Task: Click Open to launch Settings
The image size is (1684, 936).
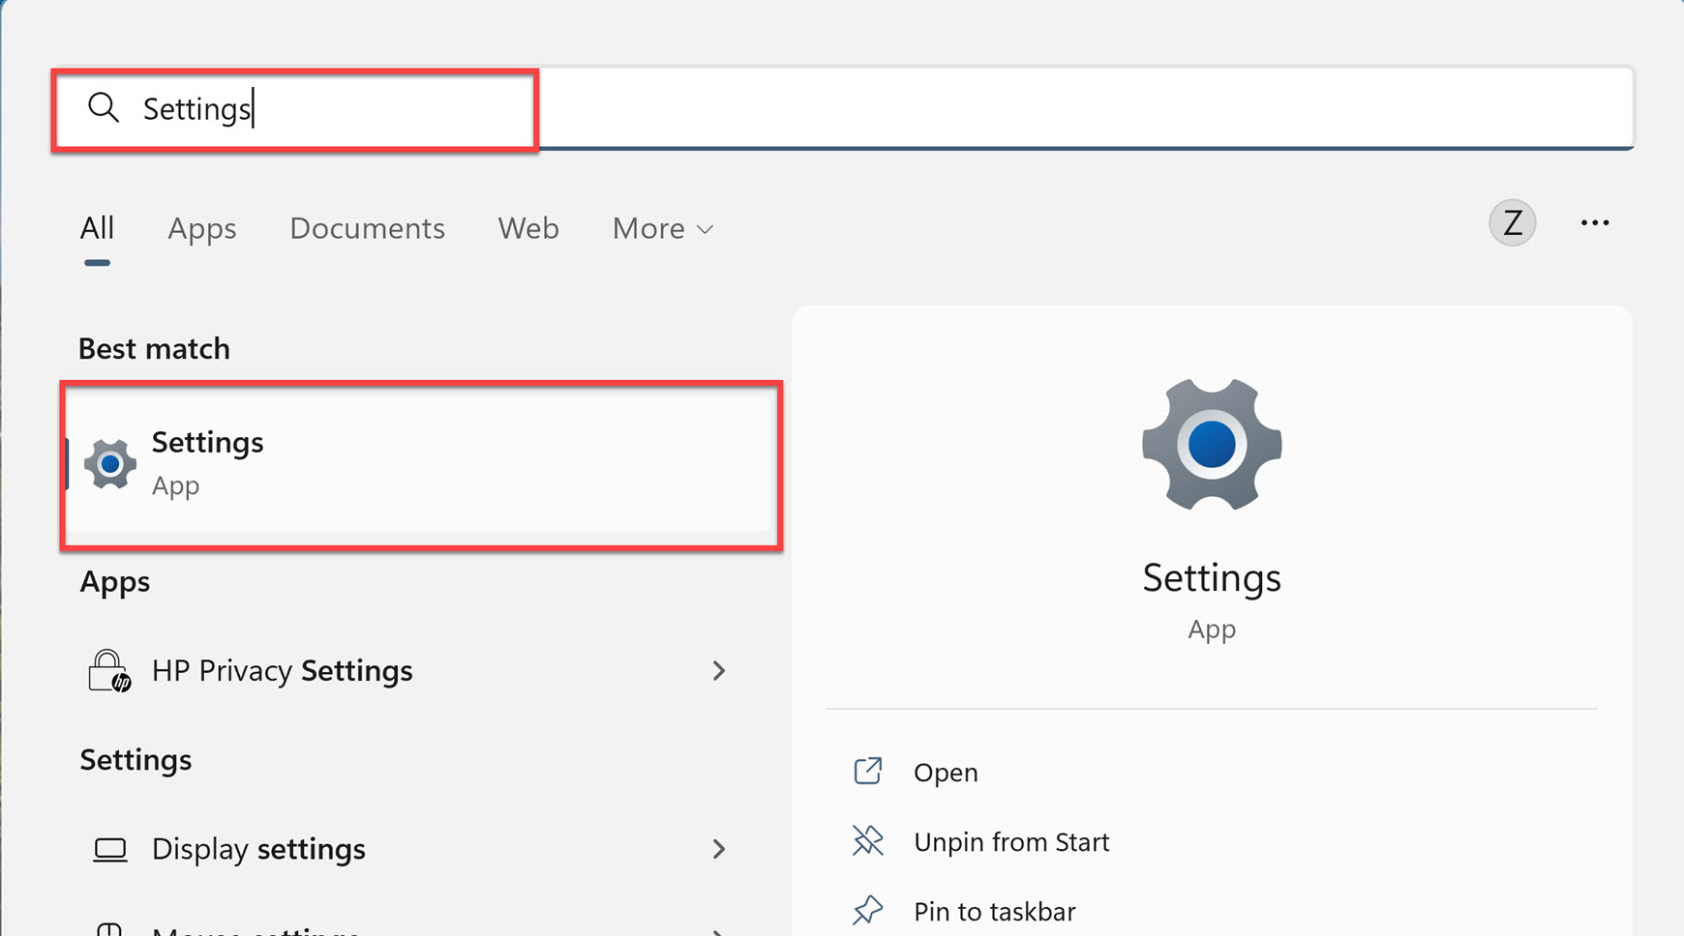Action: click(945, 771)
